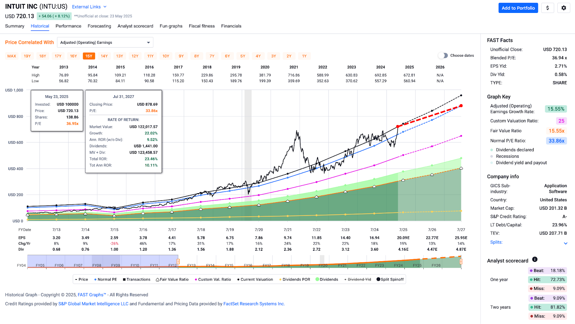Image resolution: width=575 pixels, height=324 pixels.
Task: Toggle Fair Value Ratio legend item
Action: pyautogui.click(x=172, y=279)
